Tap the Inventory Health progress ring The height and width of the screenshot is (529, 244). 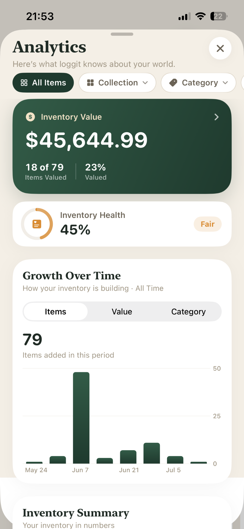(37, 224)
